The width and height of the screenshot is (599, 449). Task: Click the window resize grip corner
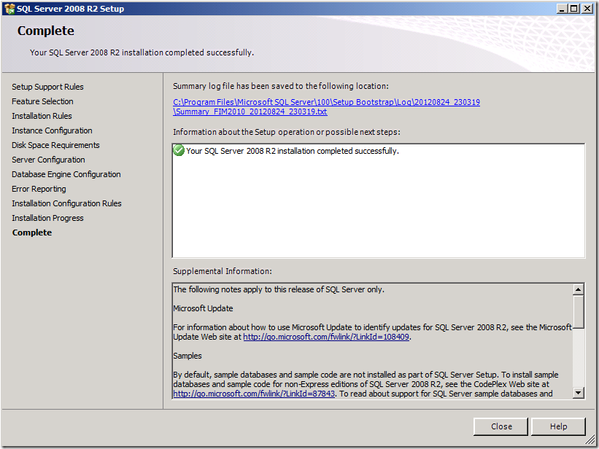[x=591, y=441]
